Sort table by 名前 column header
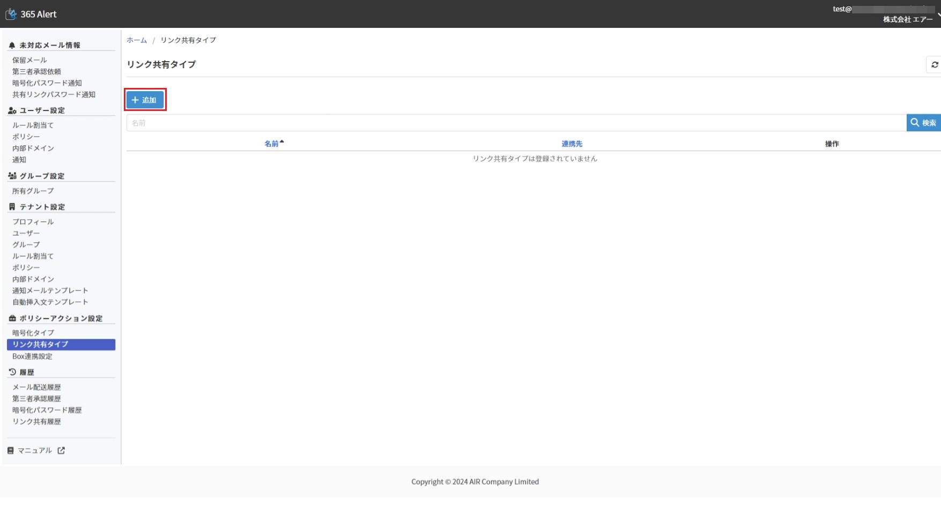Screen dimensions: 941x521 [272, 144]
